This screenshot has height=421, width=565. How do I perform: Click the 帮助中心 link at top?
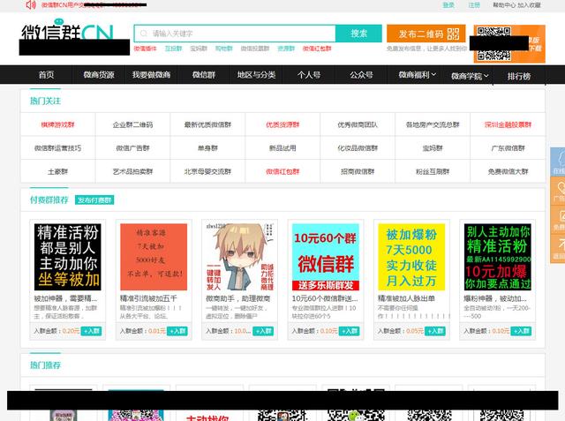click(x=504, y=5)
